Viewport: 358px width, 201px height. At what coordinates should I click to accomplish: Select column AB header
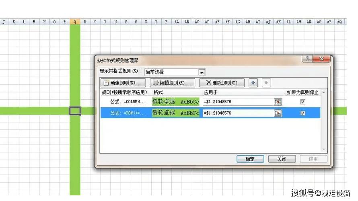[x=187, y=22]
